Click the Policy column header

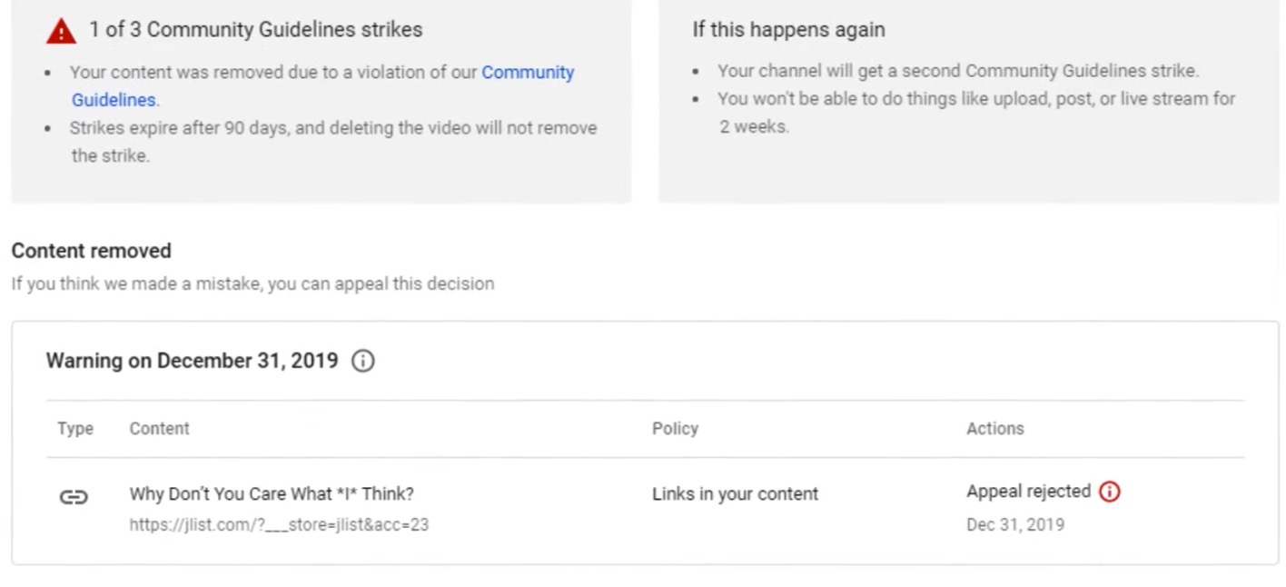[x=675, y=429]
